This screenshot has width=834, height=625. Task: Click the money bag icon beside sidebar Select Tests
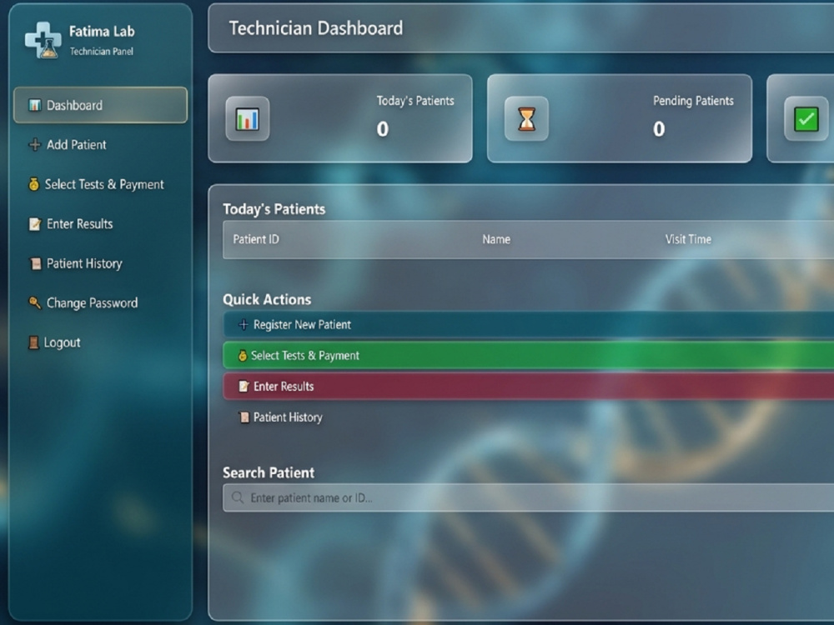tap(33, 184)
